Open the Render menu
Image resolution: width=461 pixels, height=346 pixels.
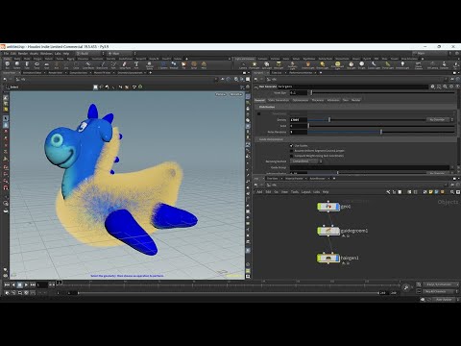(x=23, y=54)
